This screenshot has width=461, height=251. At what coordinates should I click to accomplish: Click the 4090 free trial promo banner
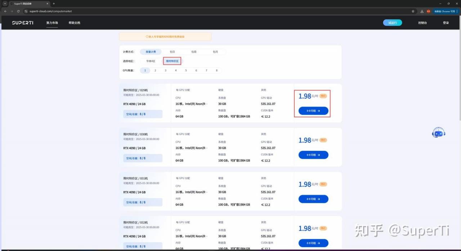pos(165,37)
